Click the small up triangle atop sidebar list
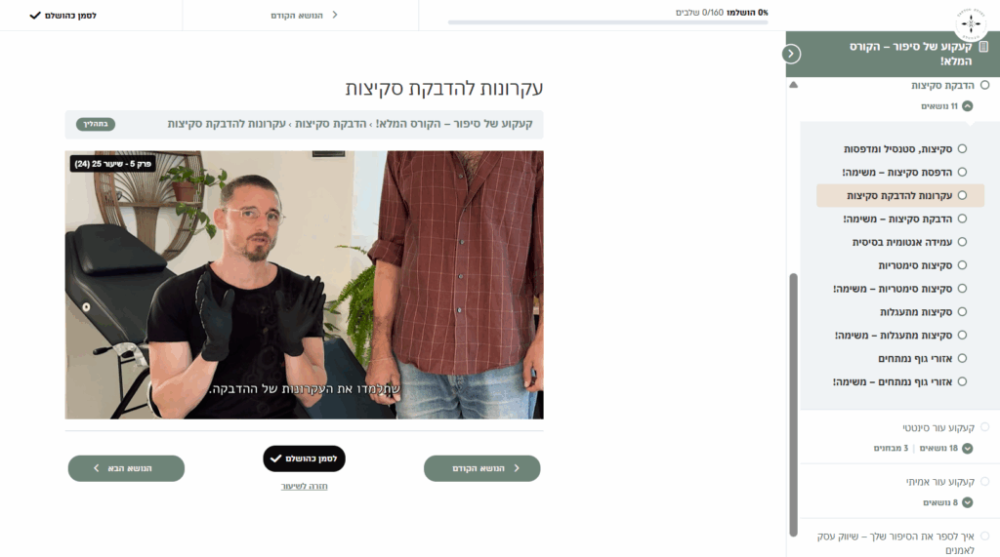Viewport: 1000px width, 557px height. click(x=793, y=85)
